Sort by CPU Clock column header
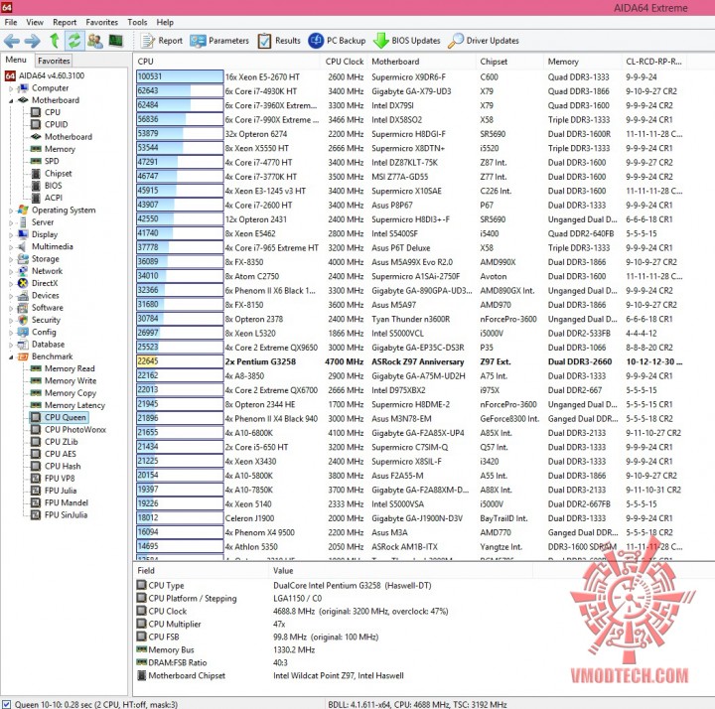715x709 pixels. (x=345, y=62)
